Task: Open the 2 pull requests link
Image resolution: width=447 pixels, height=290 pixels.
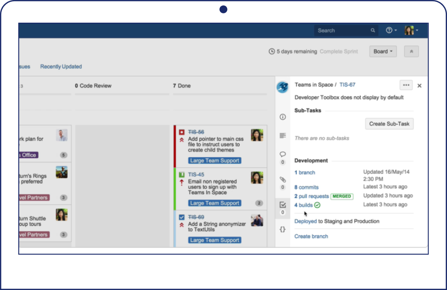Action: pyautogui.click(x=312, y=196)
